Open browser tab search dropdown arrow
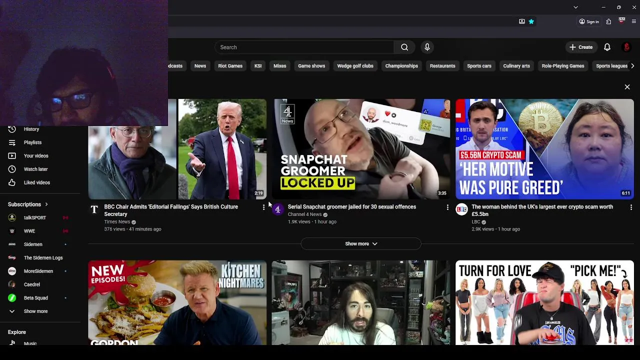The image size is (640, 360). (x=575, y=7)
